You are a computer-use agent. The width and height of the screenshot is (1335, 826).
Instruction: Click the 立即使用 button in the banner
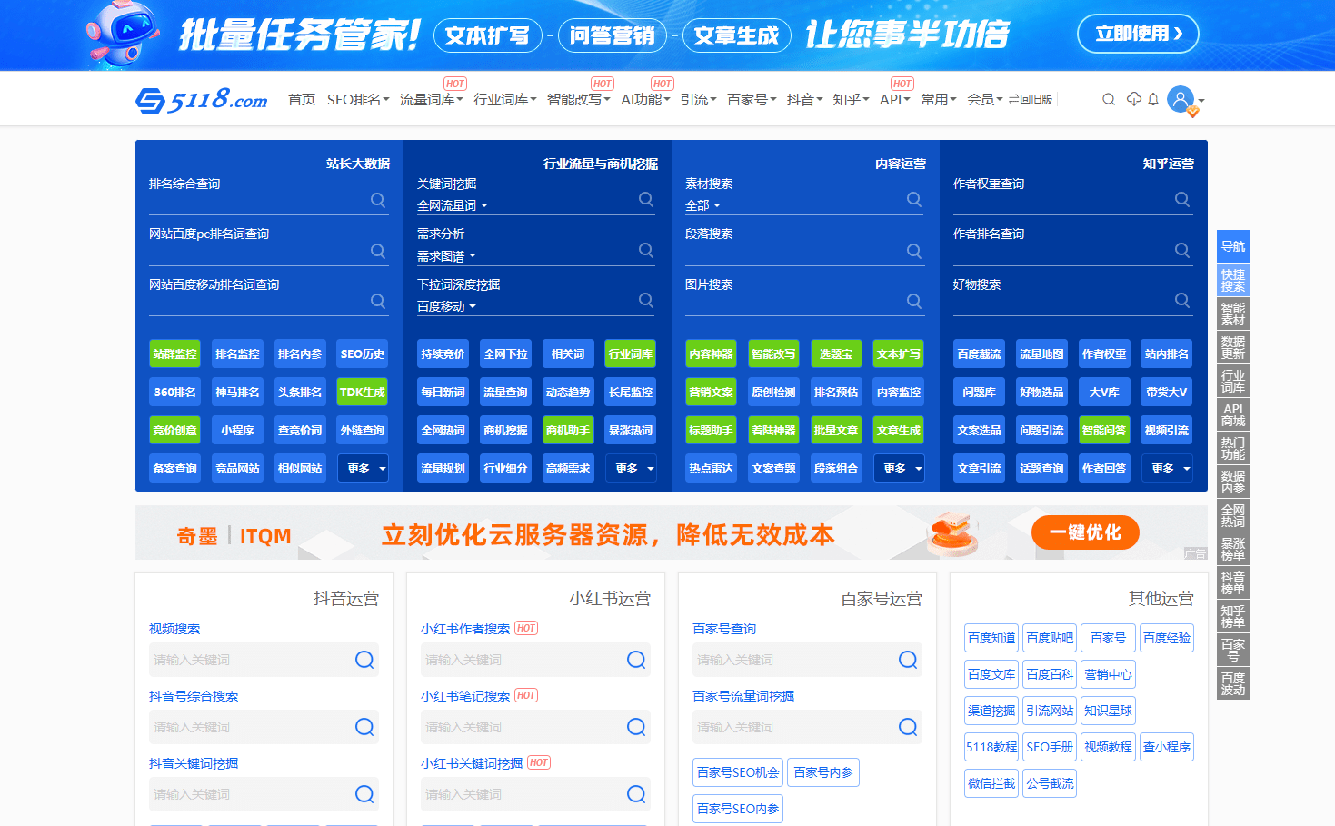tap(1138, 33)
